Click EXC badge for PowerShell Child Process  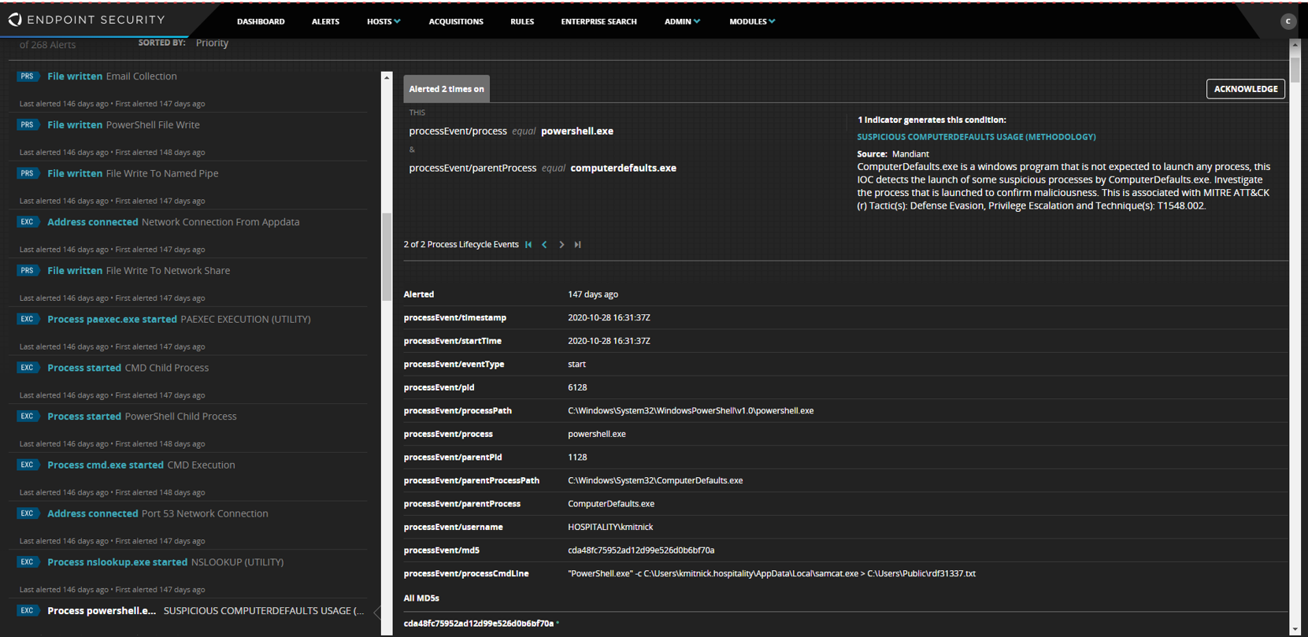click(x=28, y=417)
